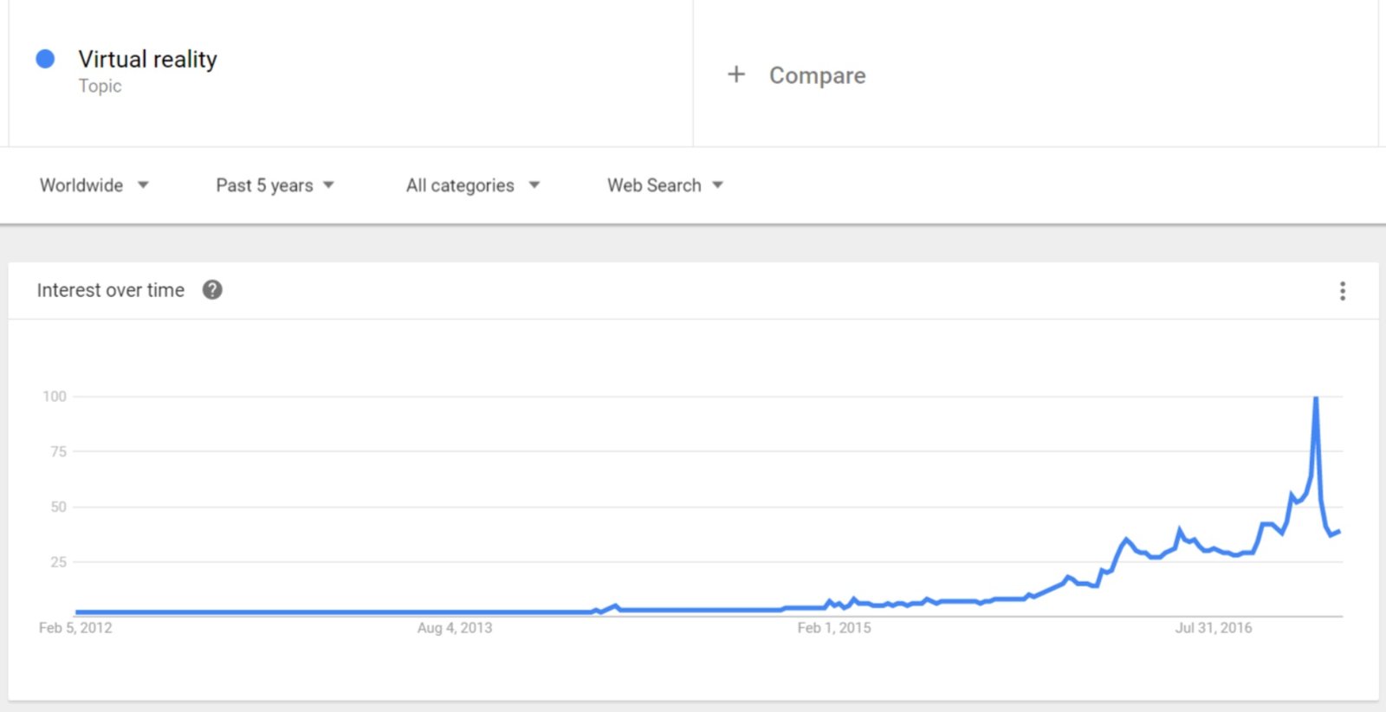Click the blue Virtual reality color dot
This screenshot has width=1386, height=712.
(45, 59)
